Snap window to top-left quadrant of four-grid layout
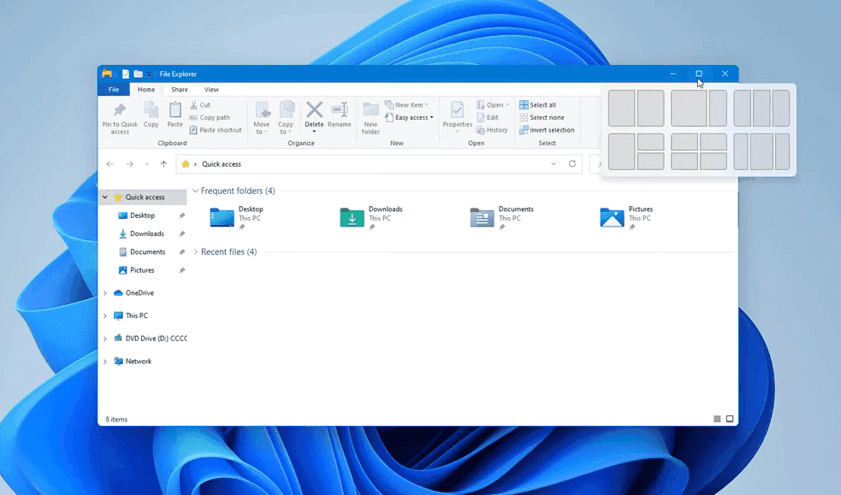The height and width of the screenshot is (495, 841). tap(684, 142)
